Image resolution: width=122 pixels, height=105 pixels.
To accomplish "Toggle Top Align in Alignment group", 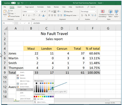I will (49, 12).
